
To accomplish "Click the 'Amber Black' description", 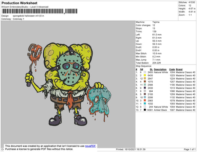I will [x=160, y=110].
